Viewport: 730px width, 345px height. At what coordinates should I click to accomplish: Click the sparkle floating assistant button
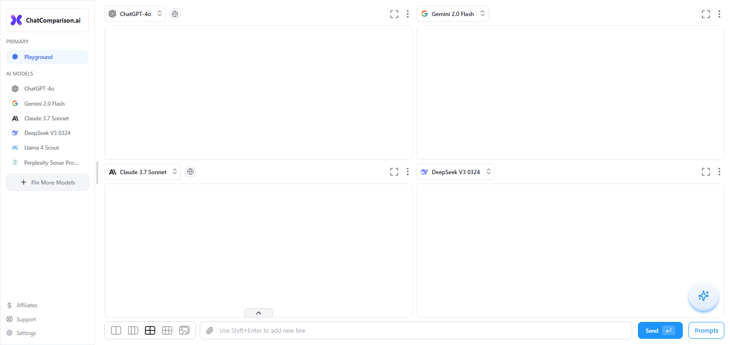(x=704, y=296)
